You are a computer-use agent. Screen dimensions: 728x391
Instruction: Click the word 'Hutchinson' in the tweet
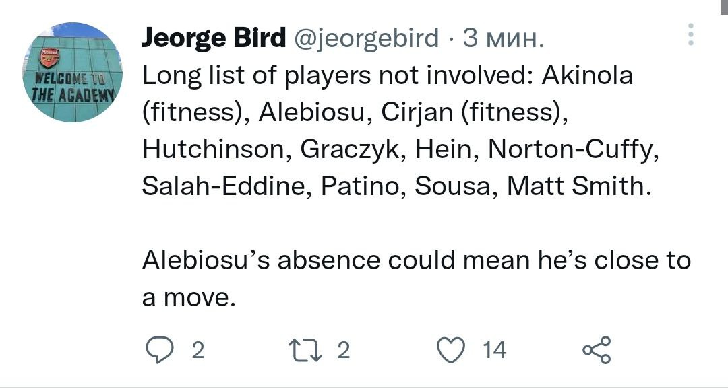213,149
